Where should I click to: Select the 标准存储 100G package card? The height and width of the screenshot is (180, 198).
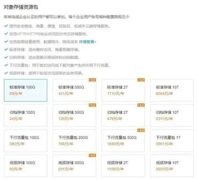click(x=26, y=90)
